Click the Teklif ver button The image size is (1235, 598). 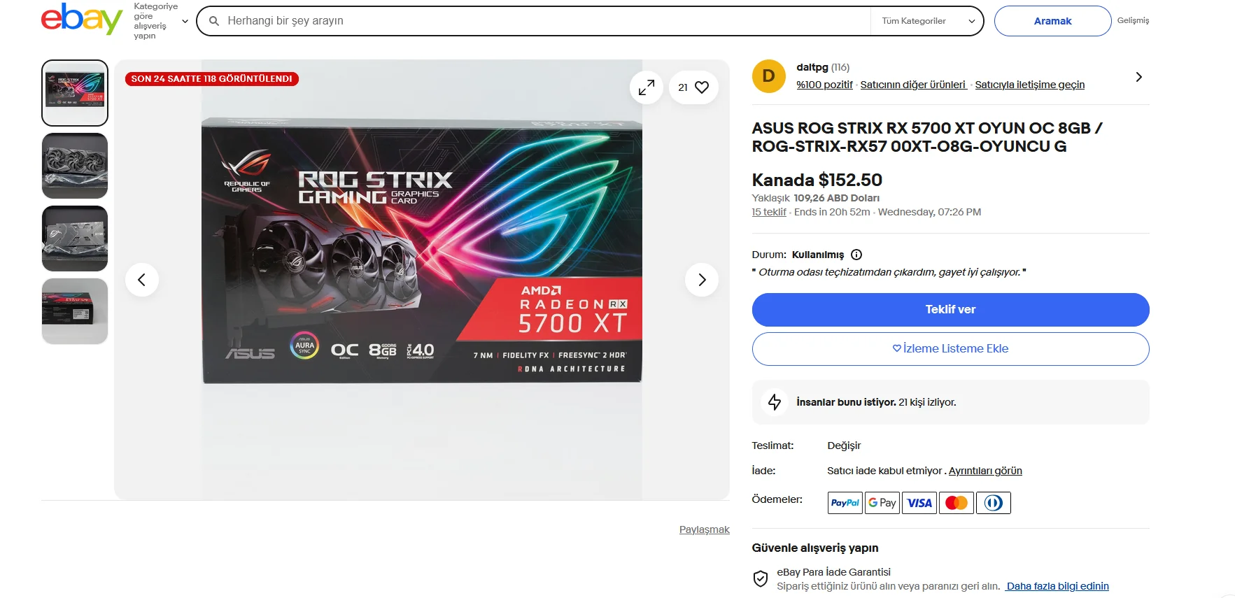pos(950,309)
